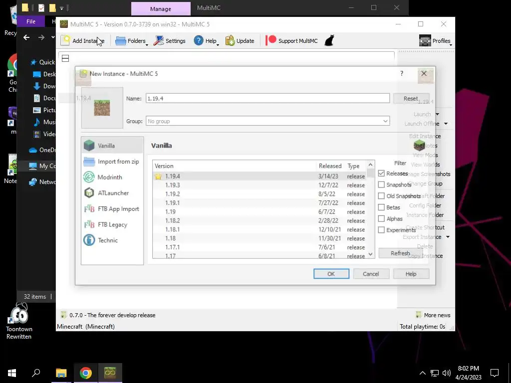Reset the instance name
The height and width of the screenshot is (383, 511).
click(x=411, y=98)
